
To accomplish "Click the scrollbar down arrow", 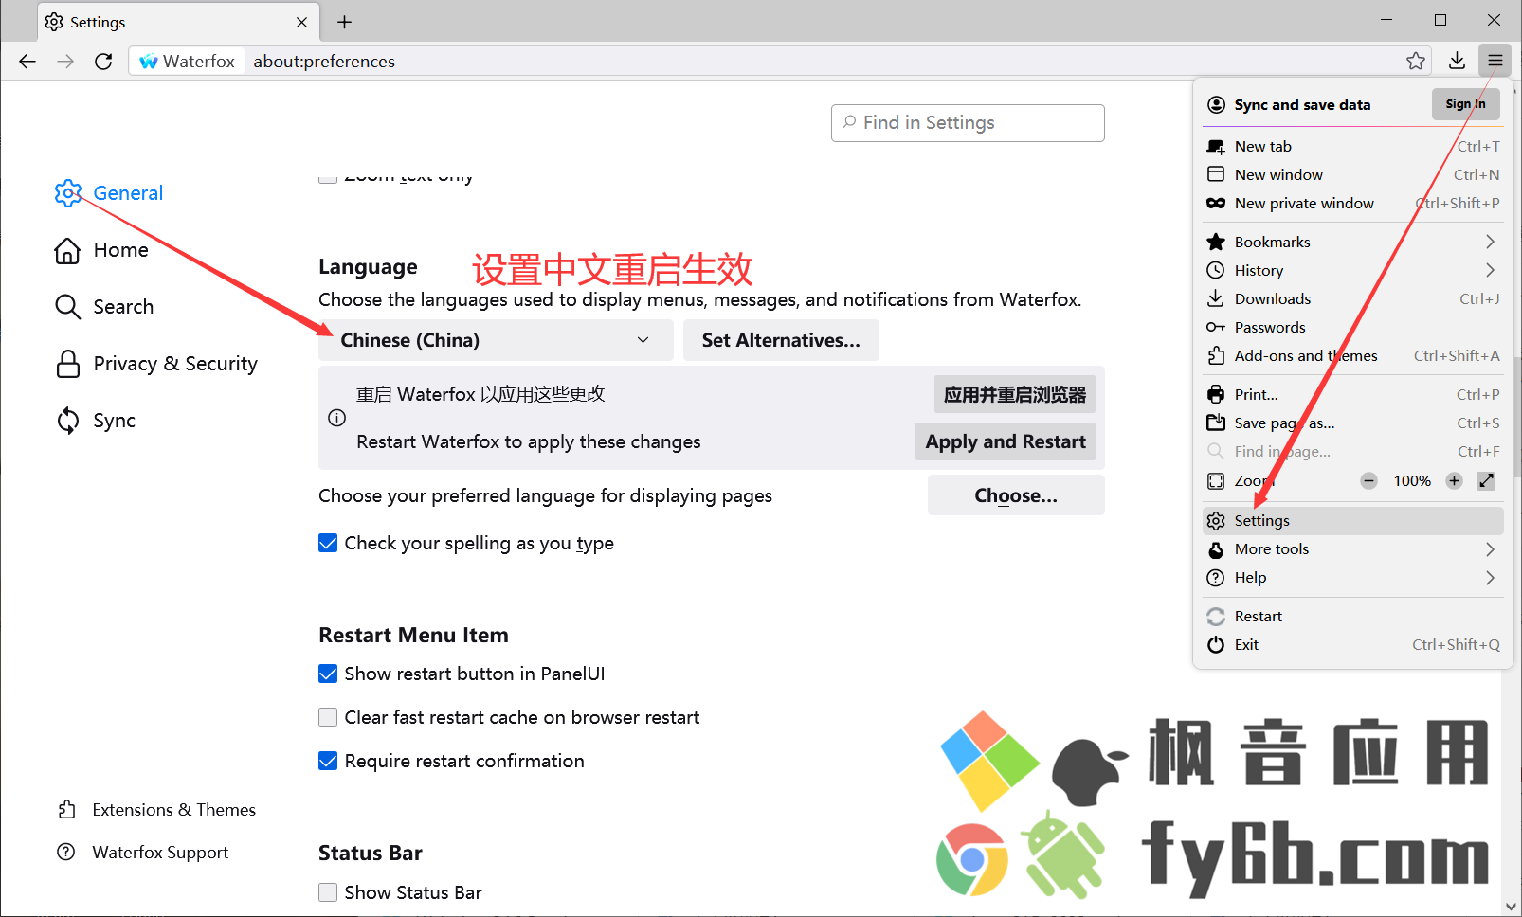I will point(1512,906).
